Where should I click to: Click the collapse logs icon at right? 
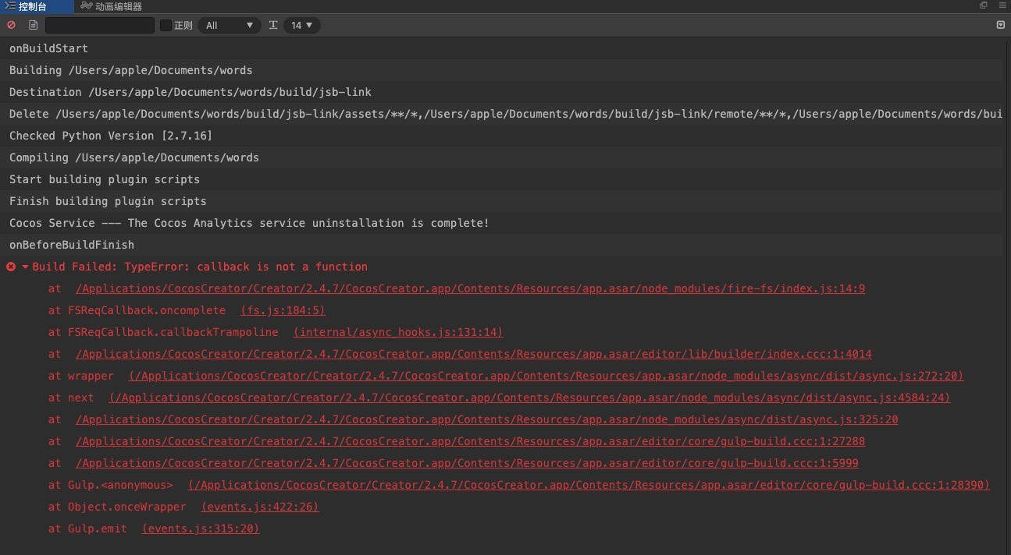tap(1001, 25)
